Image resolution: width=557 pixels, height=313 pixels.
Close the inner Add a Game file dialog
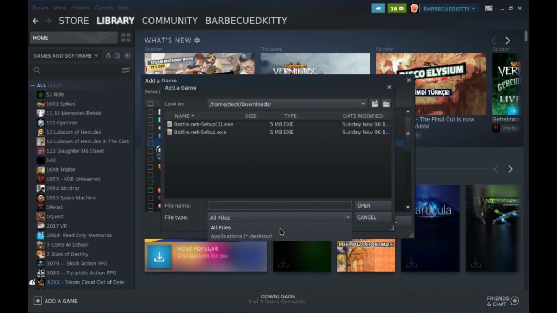(389, 87)
